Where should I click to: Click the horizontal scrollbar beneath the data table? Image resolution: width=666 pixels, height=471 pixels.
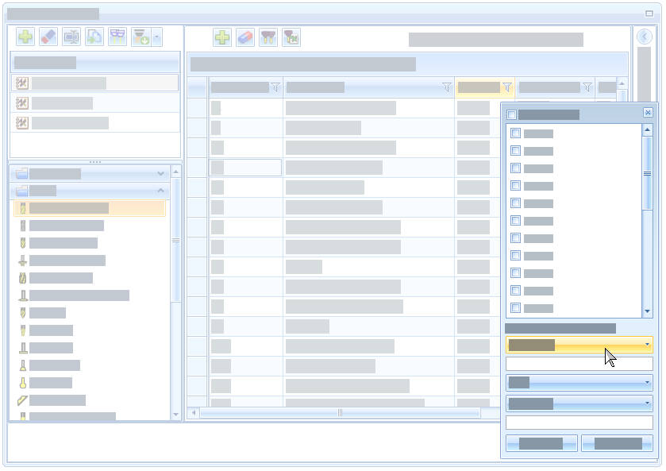pyautogui.click(x=340, y=413)
